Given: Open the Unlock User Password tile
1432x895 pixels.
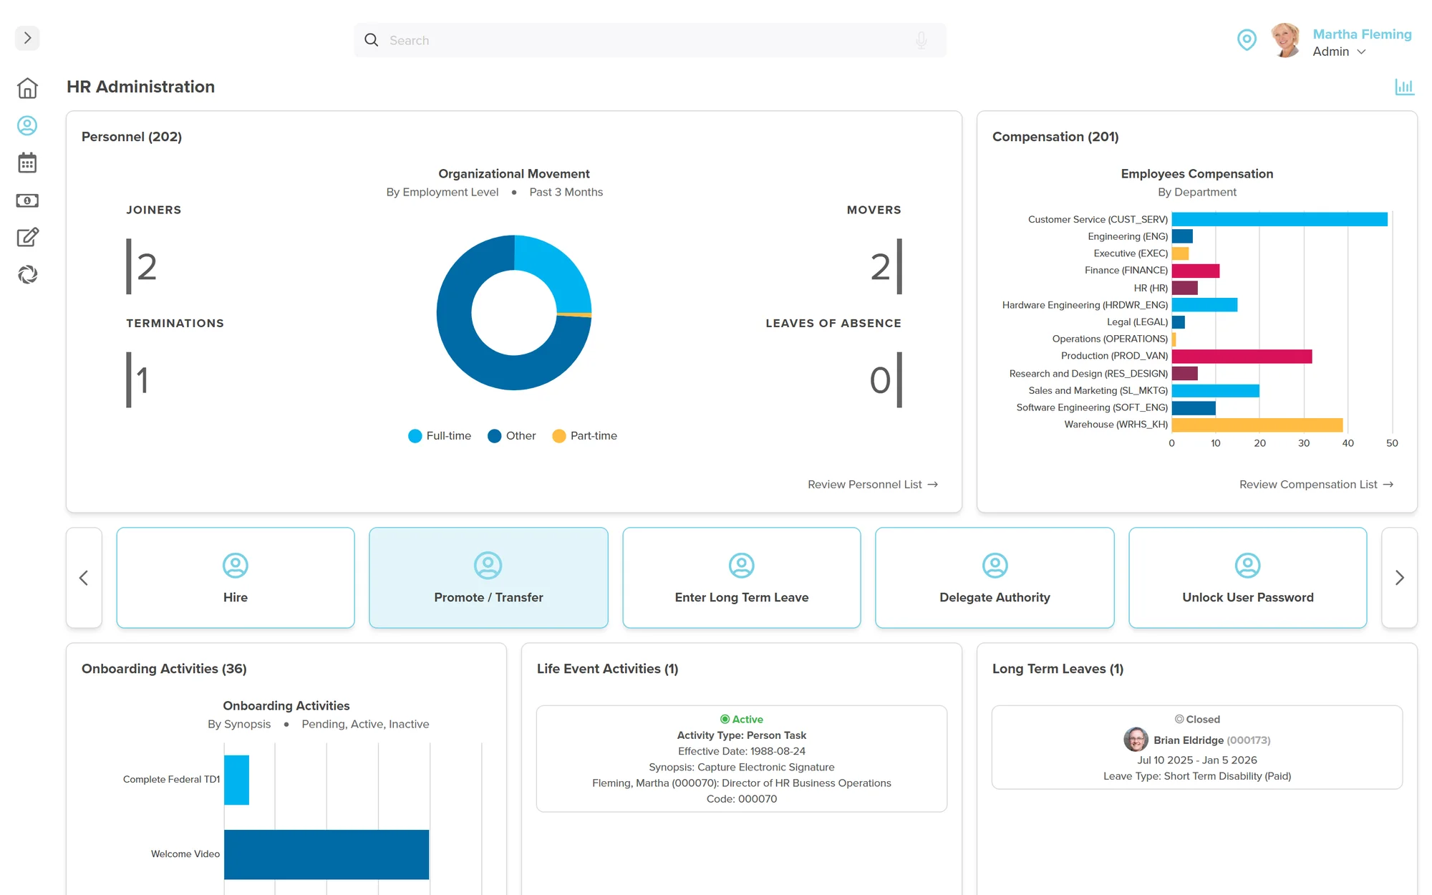Looking at the screenshot, I should point(1248,578).
